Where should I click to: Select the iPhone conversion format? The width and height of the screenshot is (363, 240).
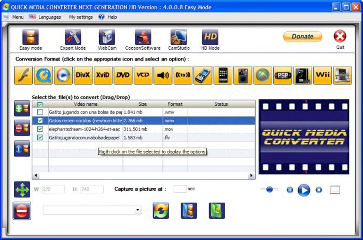[x=223, y=75]
